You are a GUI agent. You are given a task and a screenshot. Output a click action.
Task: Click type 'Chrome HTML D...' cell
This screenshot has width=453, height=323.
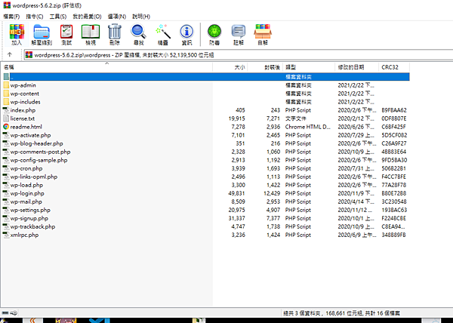[308, 127]
